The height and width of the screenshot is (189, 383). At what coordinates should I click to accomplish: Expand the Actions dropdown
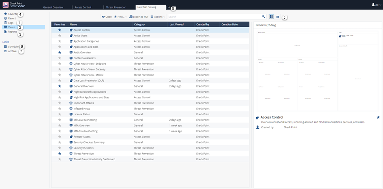tap(158, 17)
